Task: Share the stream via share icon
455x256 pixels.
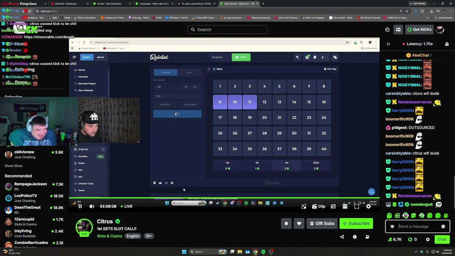Action: click(342, 237)
